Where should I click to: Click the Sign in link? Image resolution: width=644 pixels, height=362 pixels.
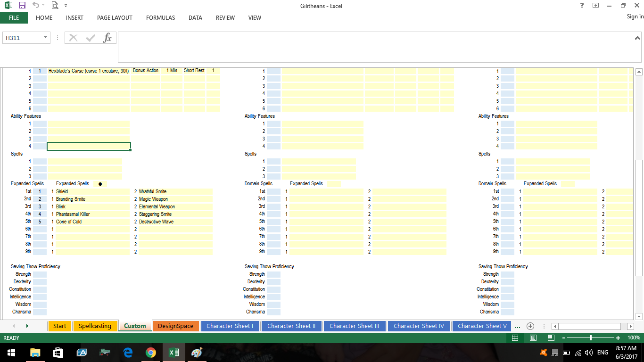pos(635,16)
